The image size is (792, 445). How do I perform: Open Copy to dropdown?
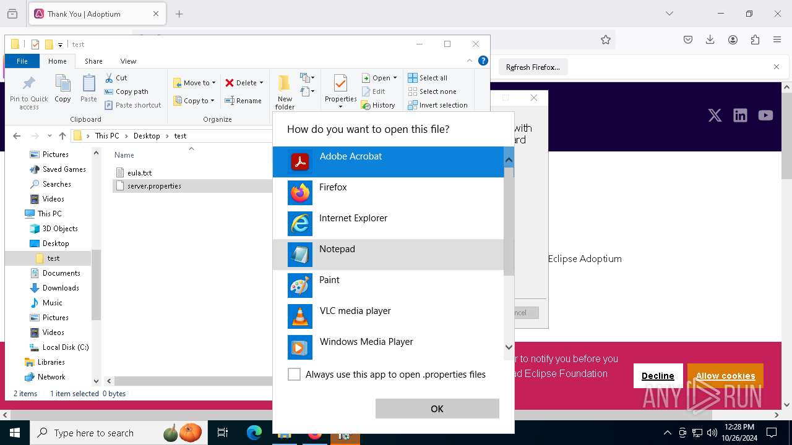pos(194,101)
